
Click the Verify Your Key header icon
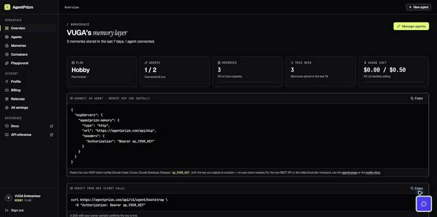click(72, 188)
